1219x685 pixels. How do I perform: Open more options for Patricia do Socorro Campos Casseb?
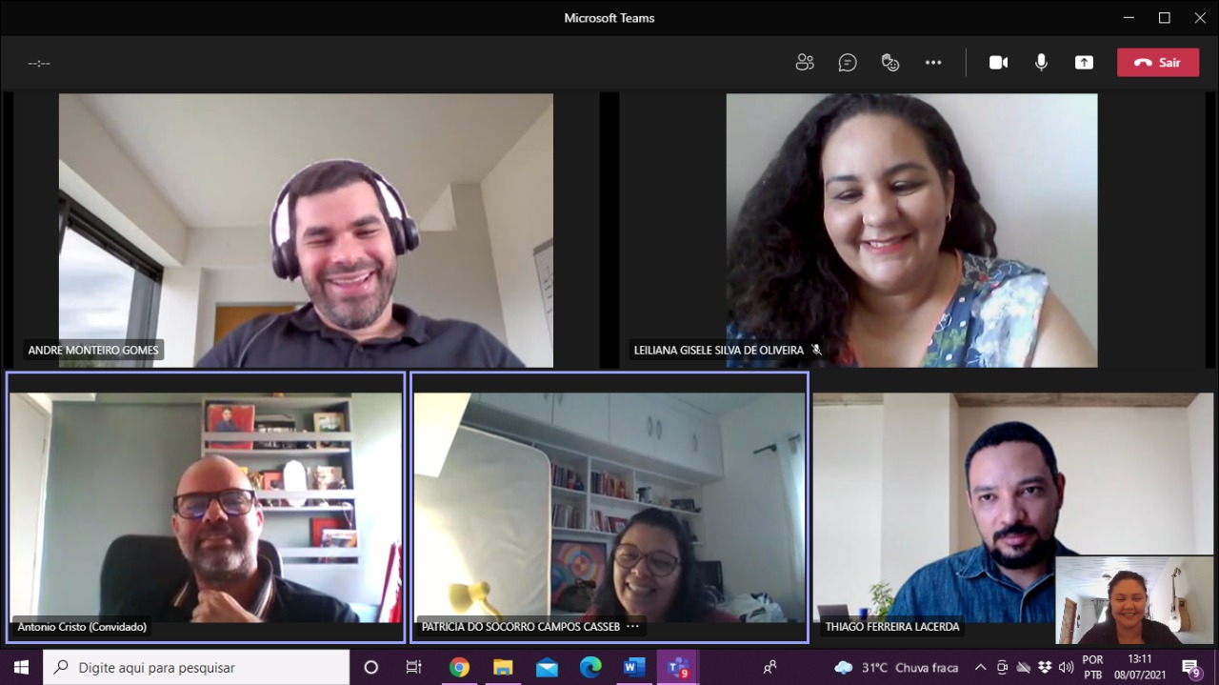[633, 627]
